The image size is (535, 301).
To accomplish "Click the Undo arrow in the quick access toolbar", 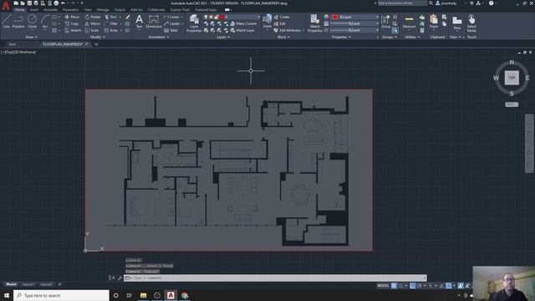I will pos(63,3).
